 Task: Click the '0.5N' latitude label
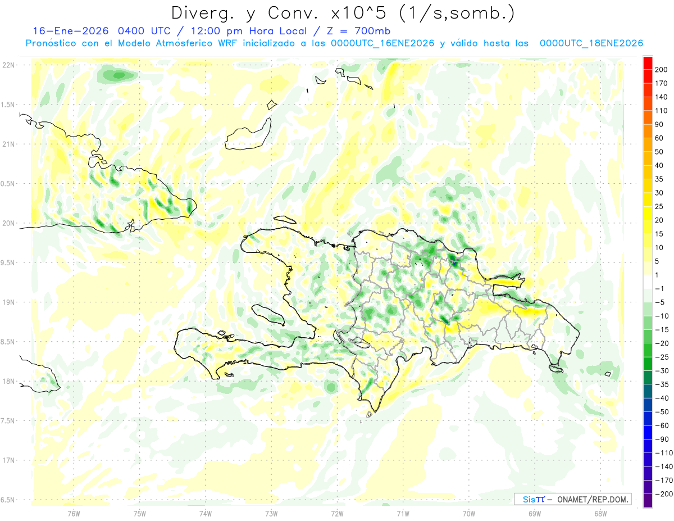[8, 184]
